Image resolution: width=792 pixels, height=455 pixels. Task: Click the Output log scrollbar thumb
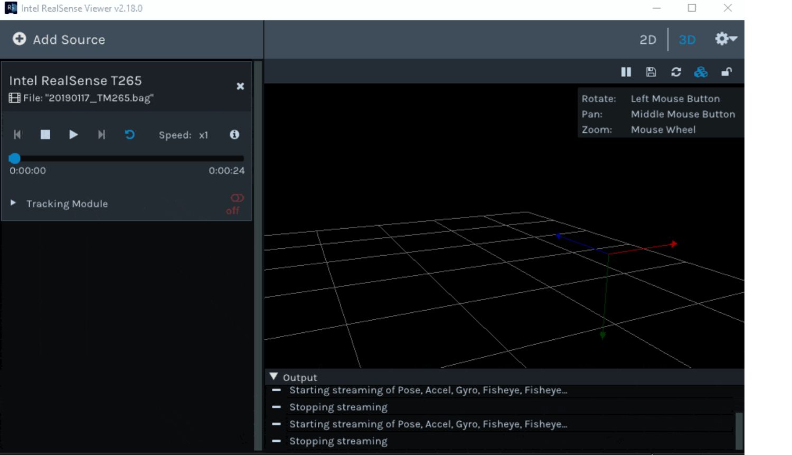point(739,431)
